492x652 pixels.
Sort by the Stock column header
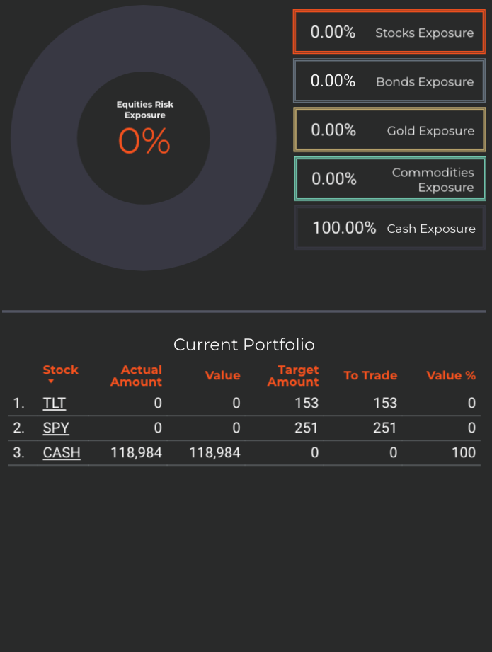click(60, 370)
